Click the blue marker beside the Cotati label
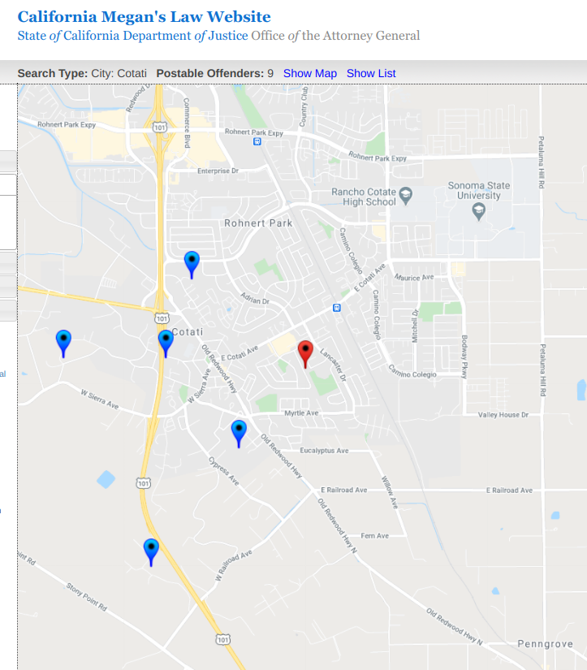 click(166, 341)
